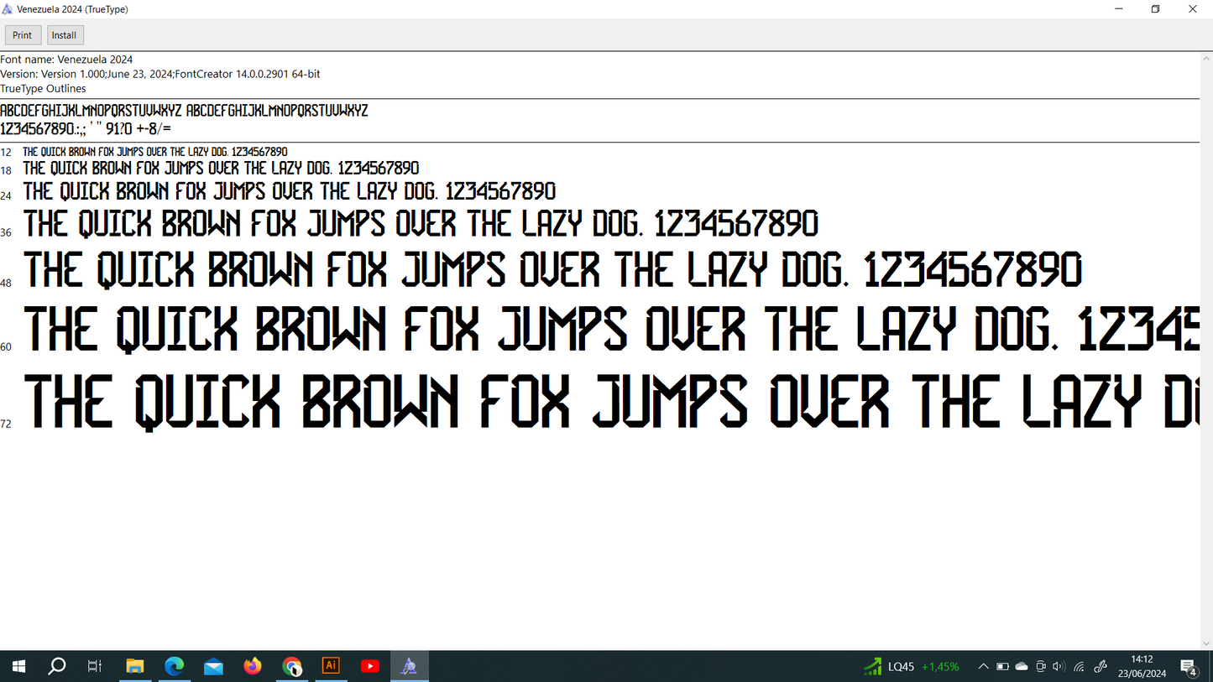Open YouTube app from the taskbar
Image resolution: width=1213 pixels, height=682 pixels.
[370, 666]
